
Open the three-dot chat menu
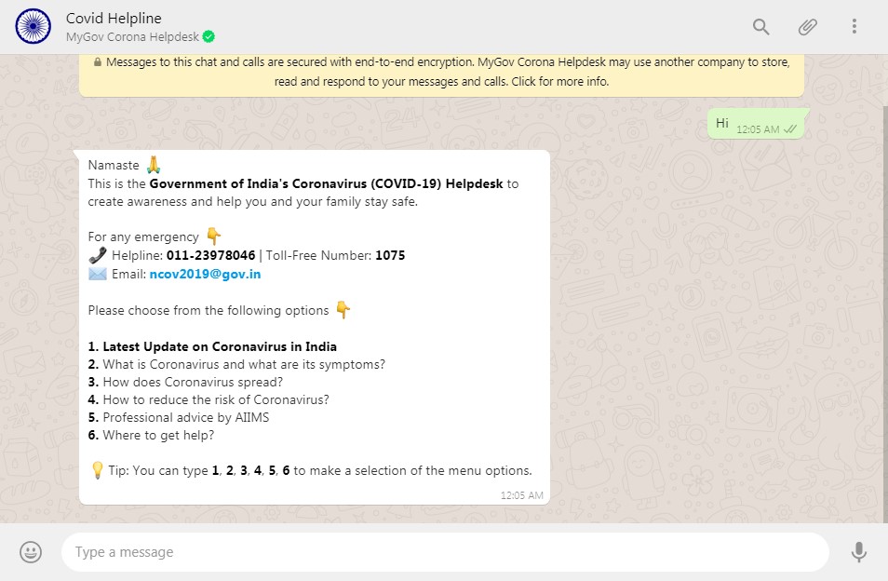tap(854, 26)
